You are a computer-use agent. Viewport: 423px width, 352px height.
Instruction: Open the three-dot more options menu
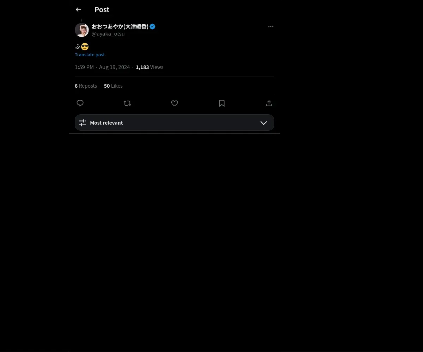tap(271, 26)
